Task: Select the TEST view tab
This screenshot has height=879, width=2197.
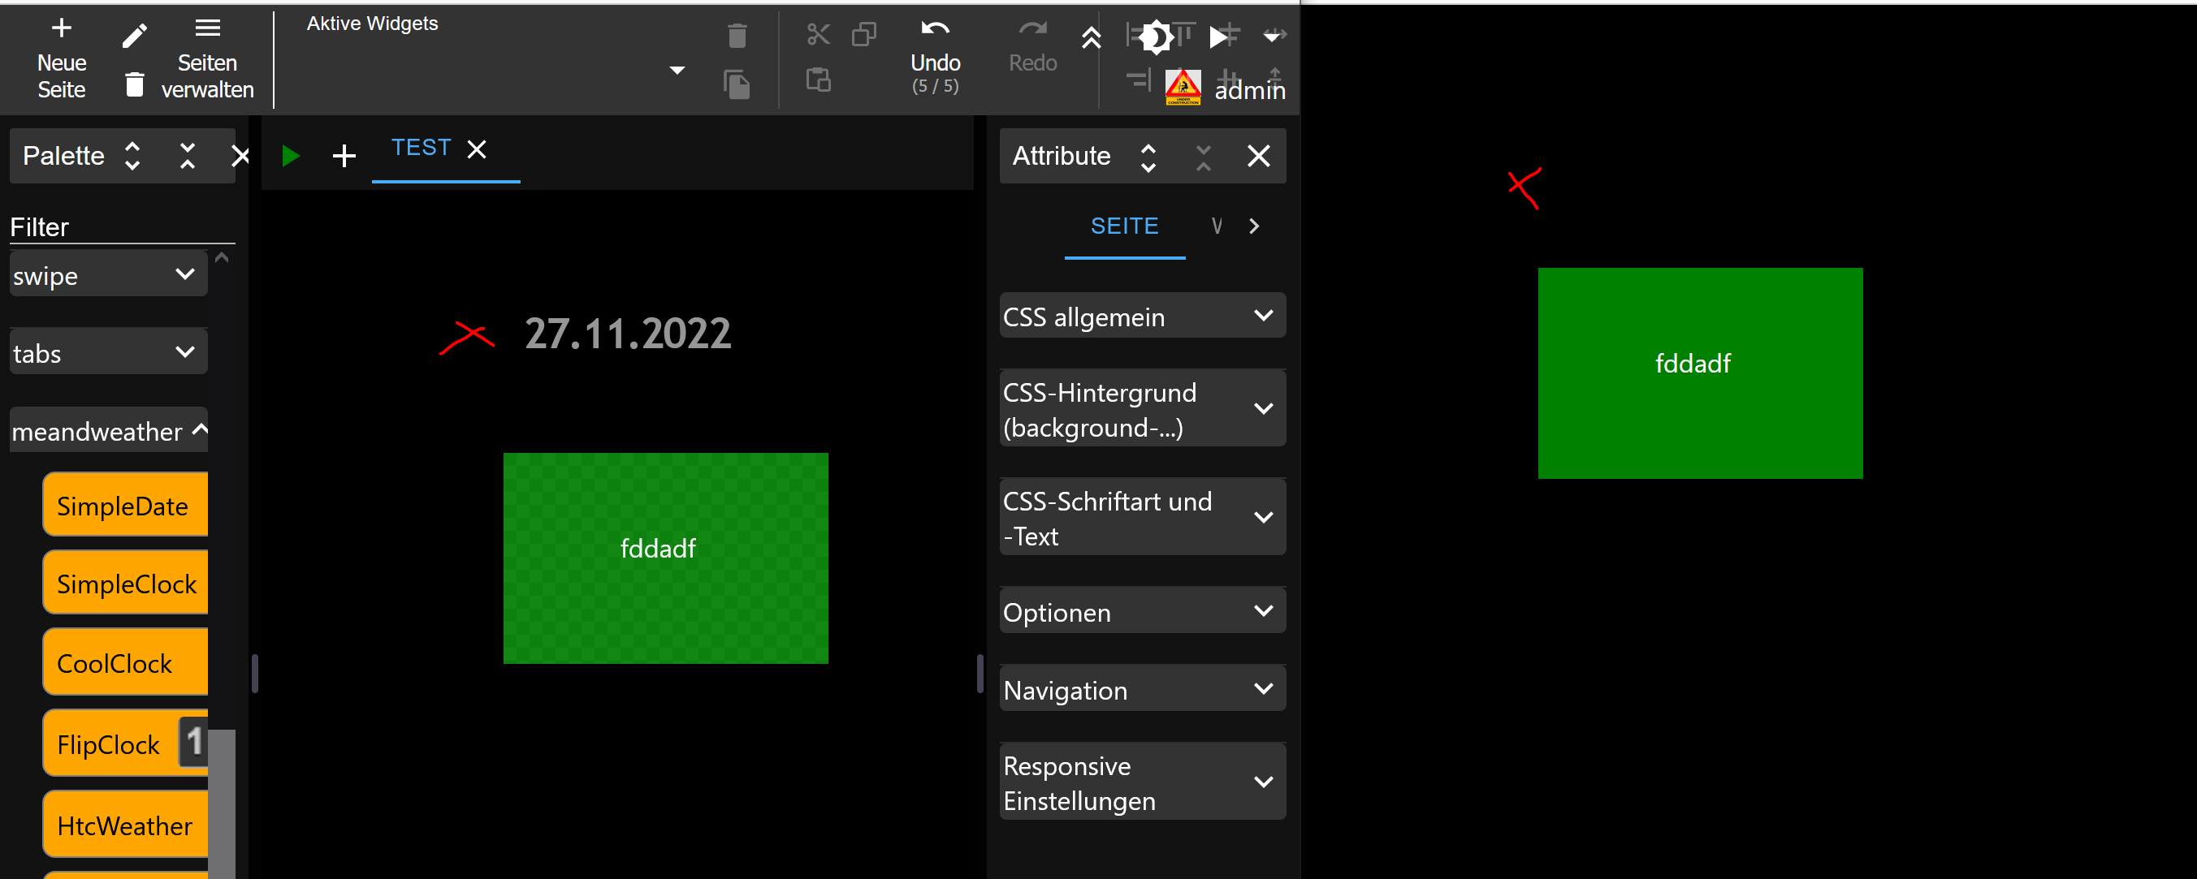Action: pyautogui.click(x=421, y=149)
